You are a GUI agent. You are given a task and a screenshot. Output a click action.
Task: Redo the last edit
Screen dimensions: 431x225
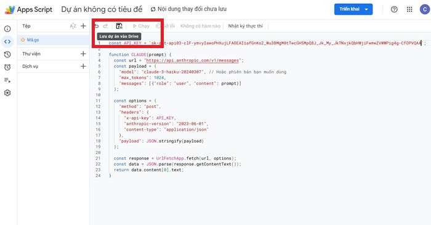pos(105,26)
